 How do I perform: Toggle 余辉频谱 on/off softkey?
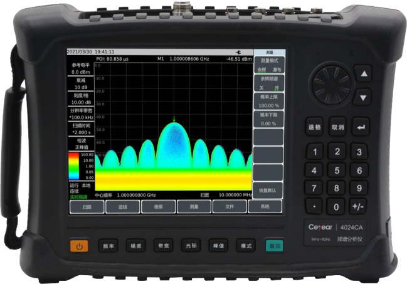coord(268,83)
